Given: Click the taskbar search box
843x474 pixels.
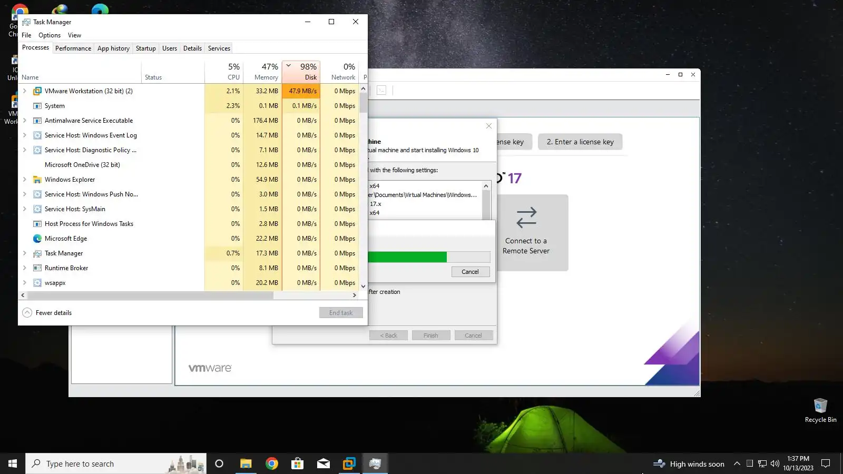Looking at the screenshot, I should pos(116,463).
